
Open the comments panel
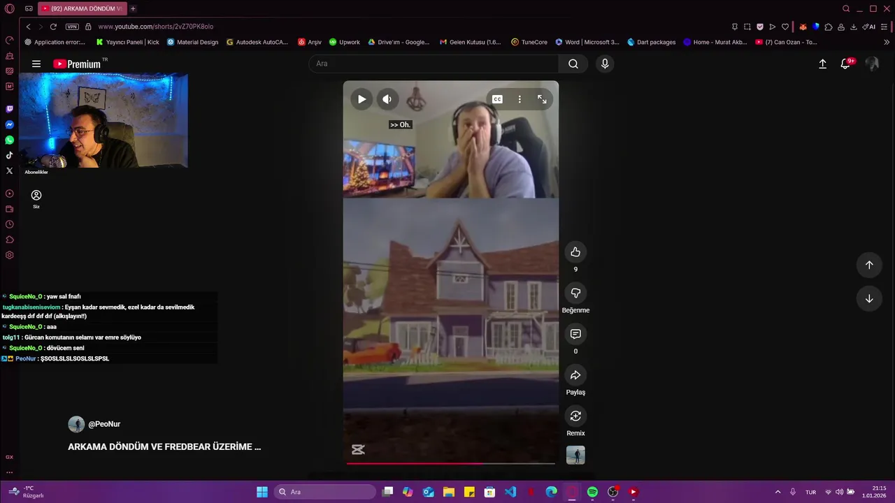tap(575, 334)
